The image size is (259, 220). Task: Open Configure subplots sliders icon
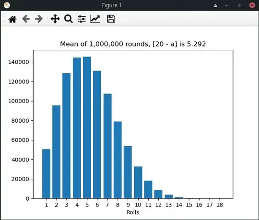coord(82,19)
